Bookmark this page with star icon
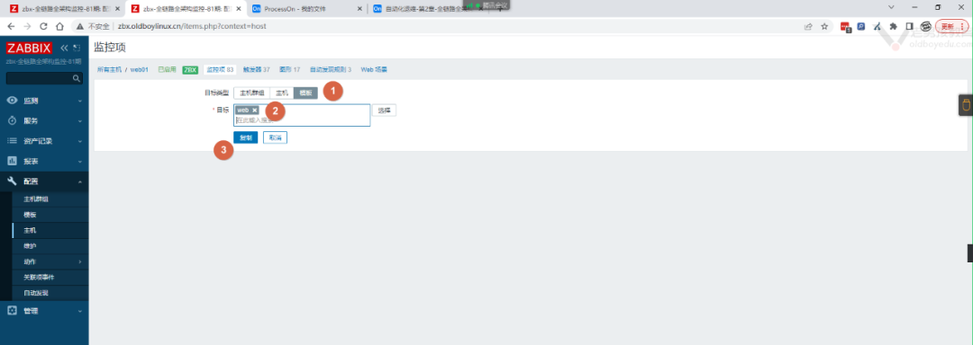The width and height of the screenshot is (973, 345). click(824, 27)
